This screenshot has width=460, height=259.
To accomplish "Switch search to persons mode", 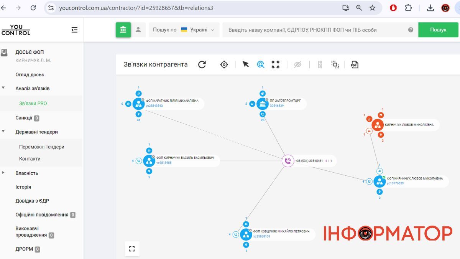I will (x=138, y=30).
